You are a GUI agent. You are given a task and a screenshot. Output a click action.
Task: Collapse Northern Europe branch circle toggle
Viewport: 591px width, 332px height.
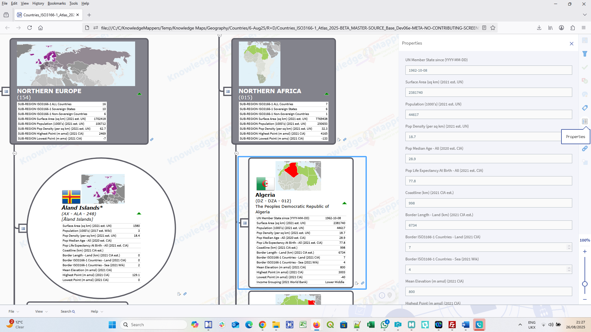14,153
